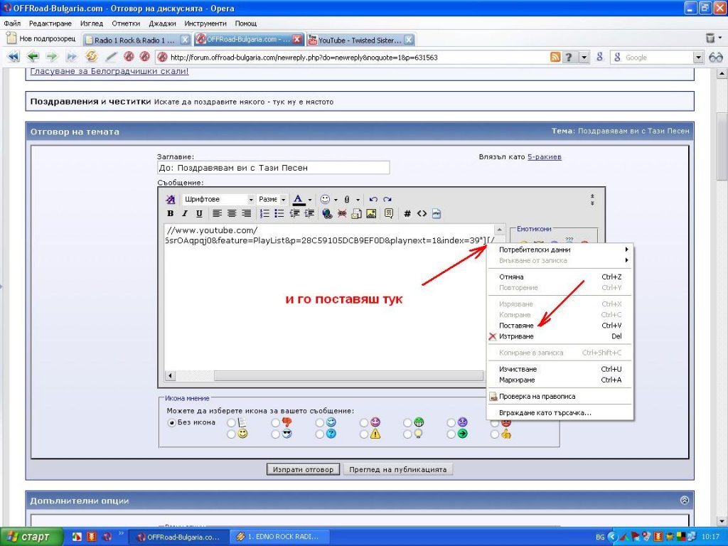Remove link using unlink icon
The height and width of the screenshot is (546, 728).
[342, 213]
